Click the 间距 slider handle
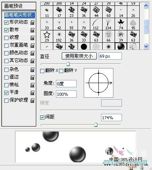Image resolution: width=152 pixels, height=170 pixels. pos(96,125)
